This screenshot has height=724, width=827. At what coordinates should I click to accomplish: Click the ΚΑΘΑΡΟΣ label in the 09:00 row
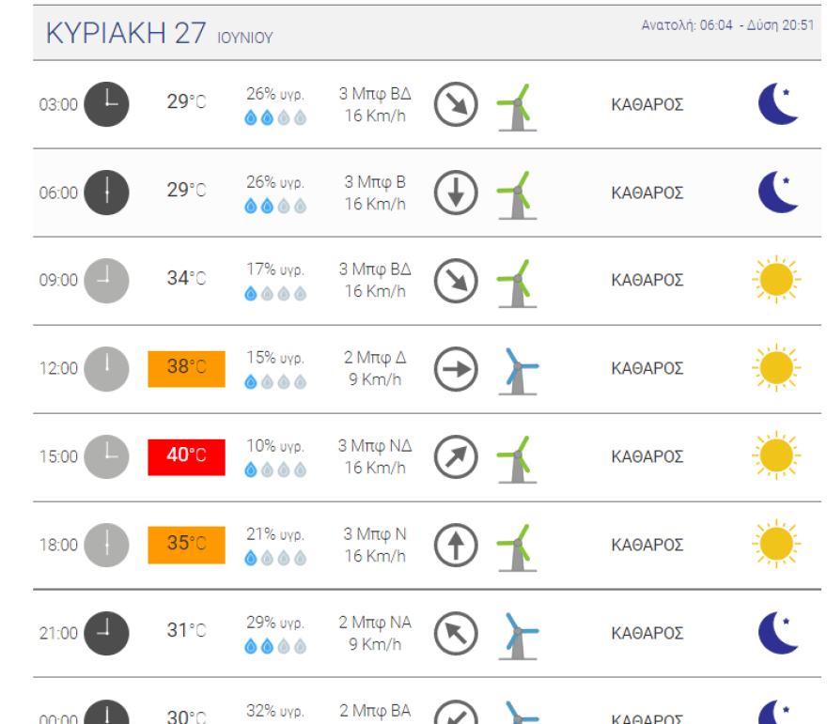pyautogui.click(x=647, y=280)
